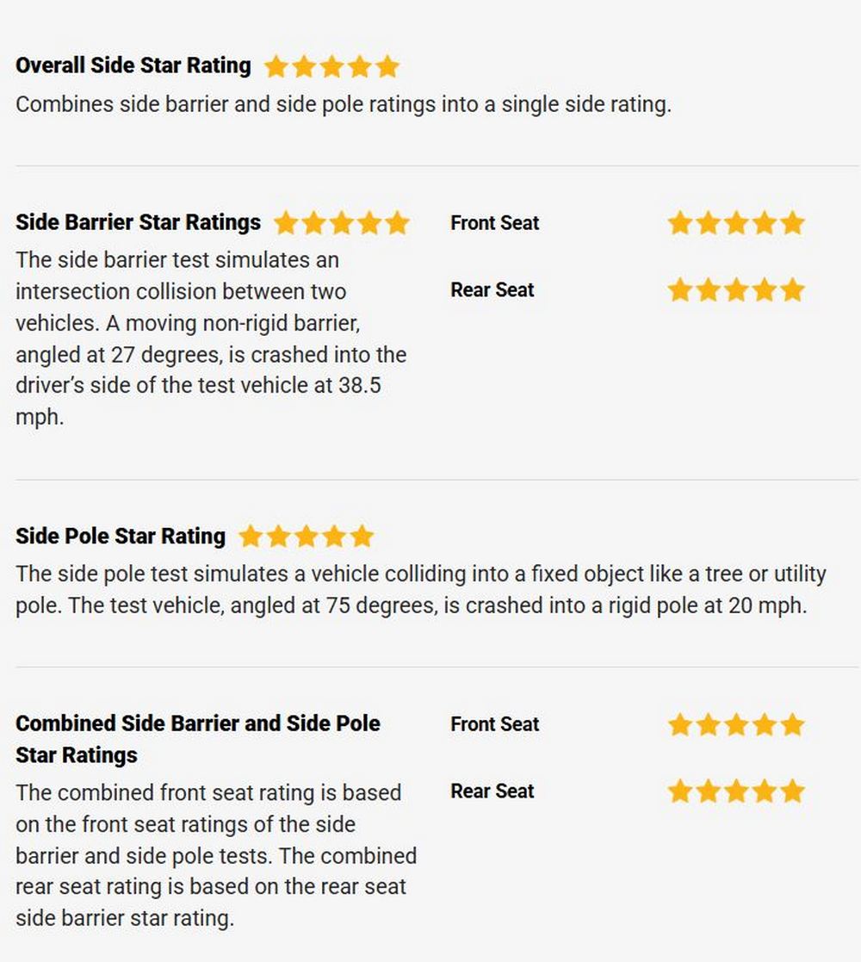The width and height of the screenshot is (861, 962).
Task: Select the Side Barrier Star Ratings heading
Action: click(x=138, y=222)
